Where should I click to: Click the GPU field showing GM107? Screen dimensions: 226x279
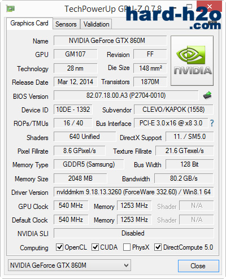point(76,54)
